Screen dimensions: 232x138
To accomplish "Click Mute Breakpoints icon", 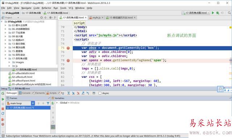I will point(3,124).
